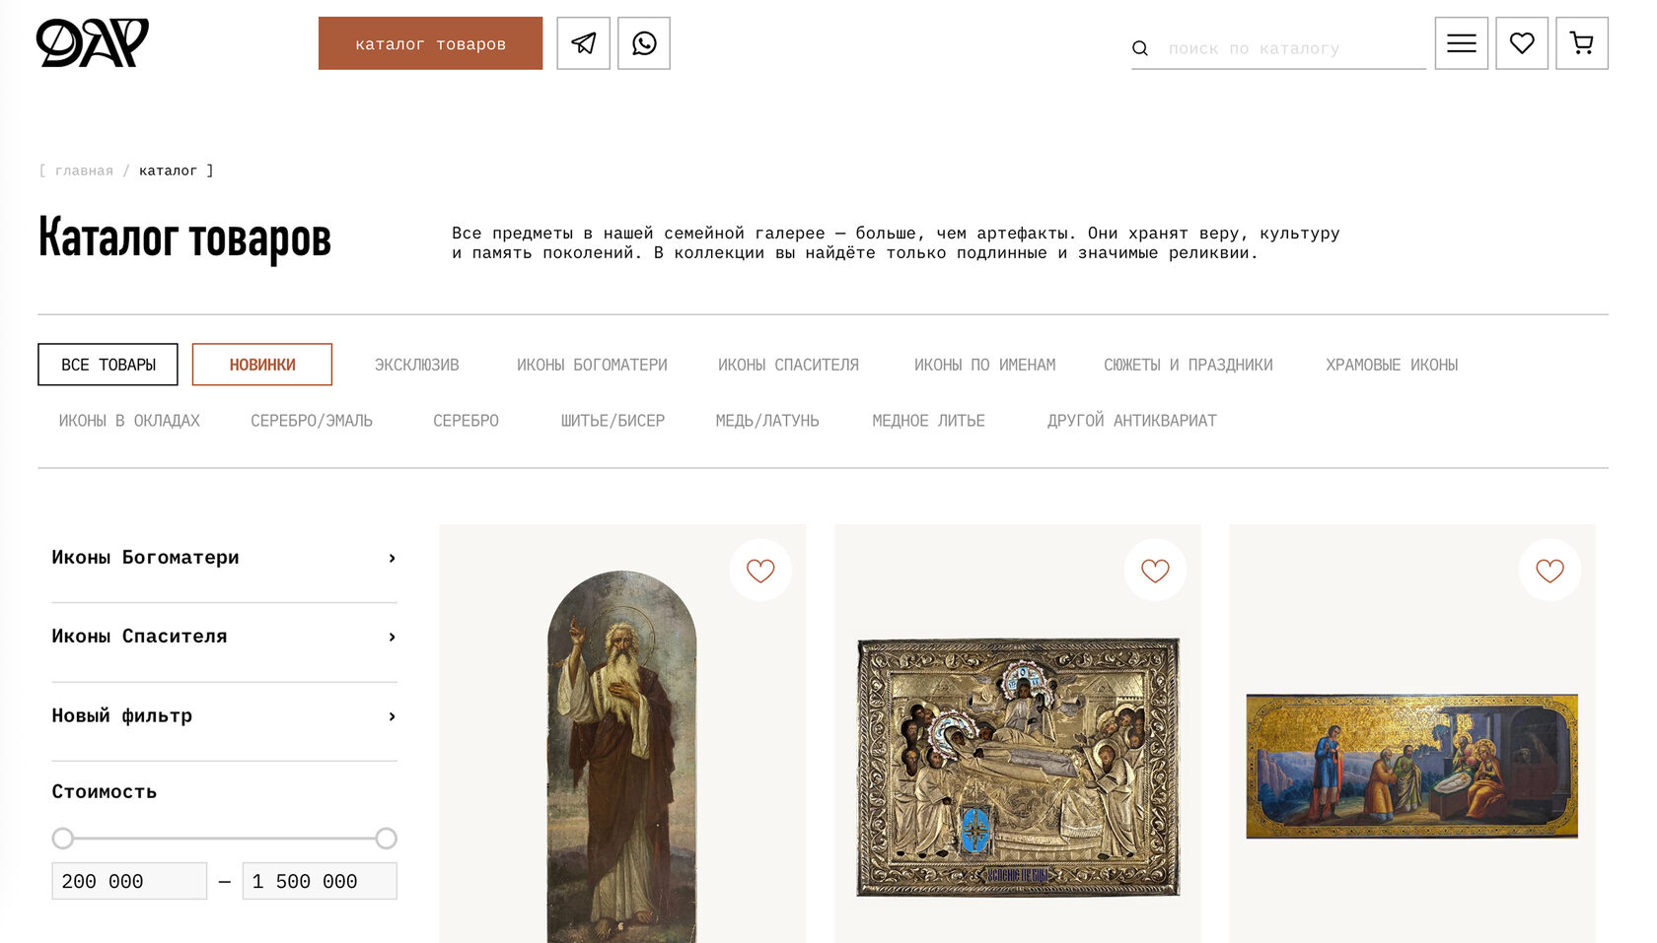Open the hamburger menu
Image resolution: width=1657 pixels, height=943 pixels.
(1461, 43)
